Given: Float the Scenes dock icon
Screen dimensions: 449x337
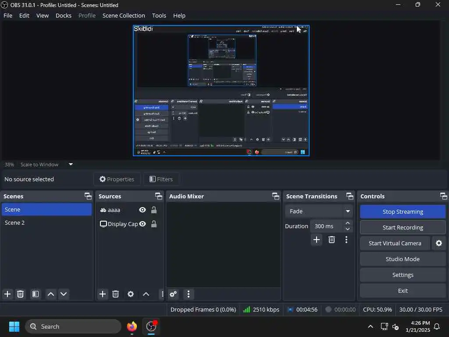Looking at the screenshot, I should pyautogui.click(x=88, y=196).
